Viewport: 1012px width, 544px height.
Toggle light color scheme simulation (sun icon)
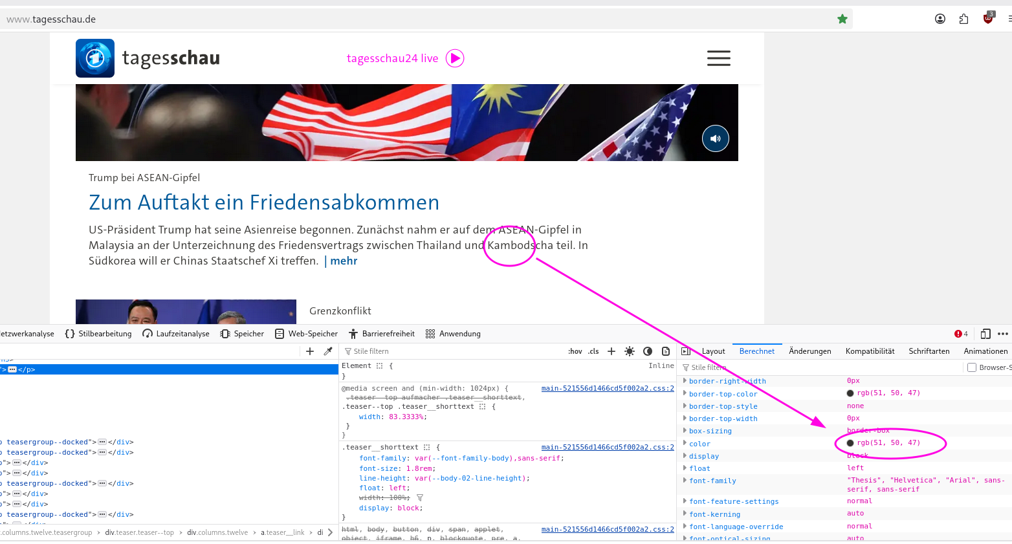coord(630,351)
